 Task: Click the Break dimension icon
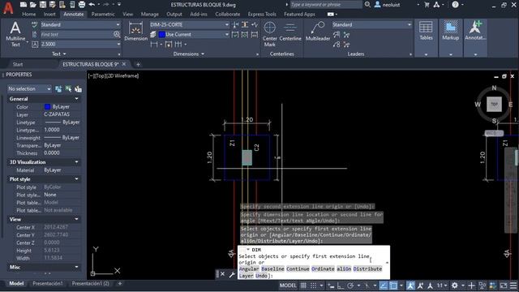pos(236,24)
